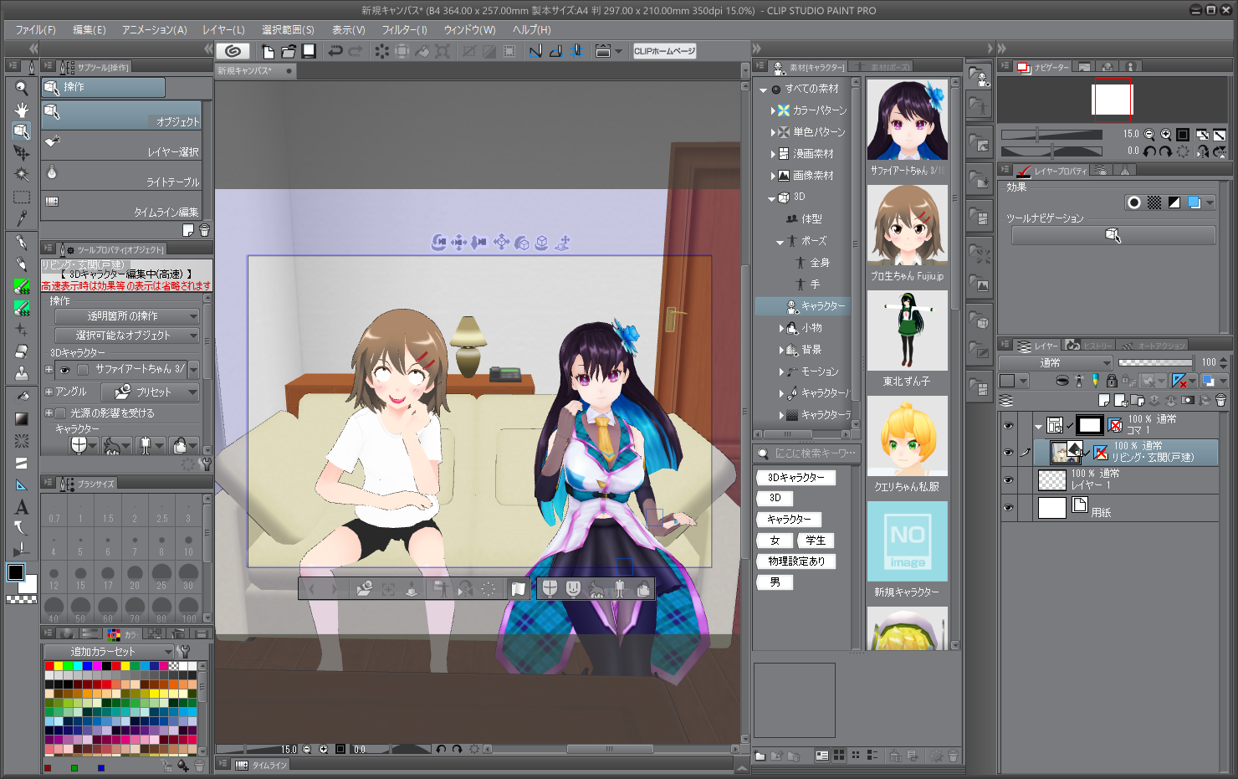
Task: Expand the 単色パターン material folder
Action: (773, 132)
